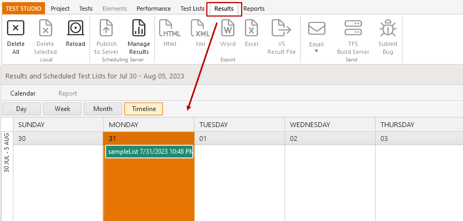
Task: Switch calendar to Month view
Action: (x=103, y=109)
